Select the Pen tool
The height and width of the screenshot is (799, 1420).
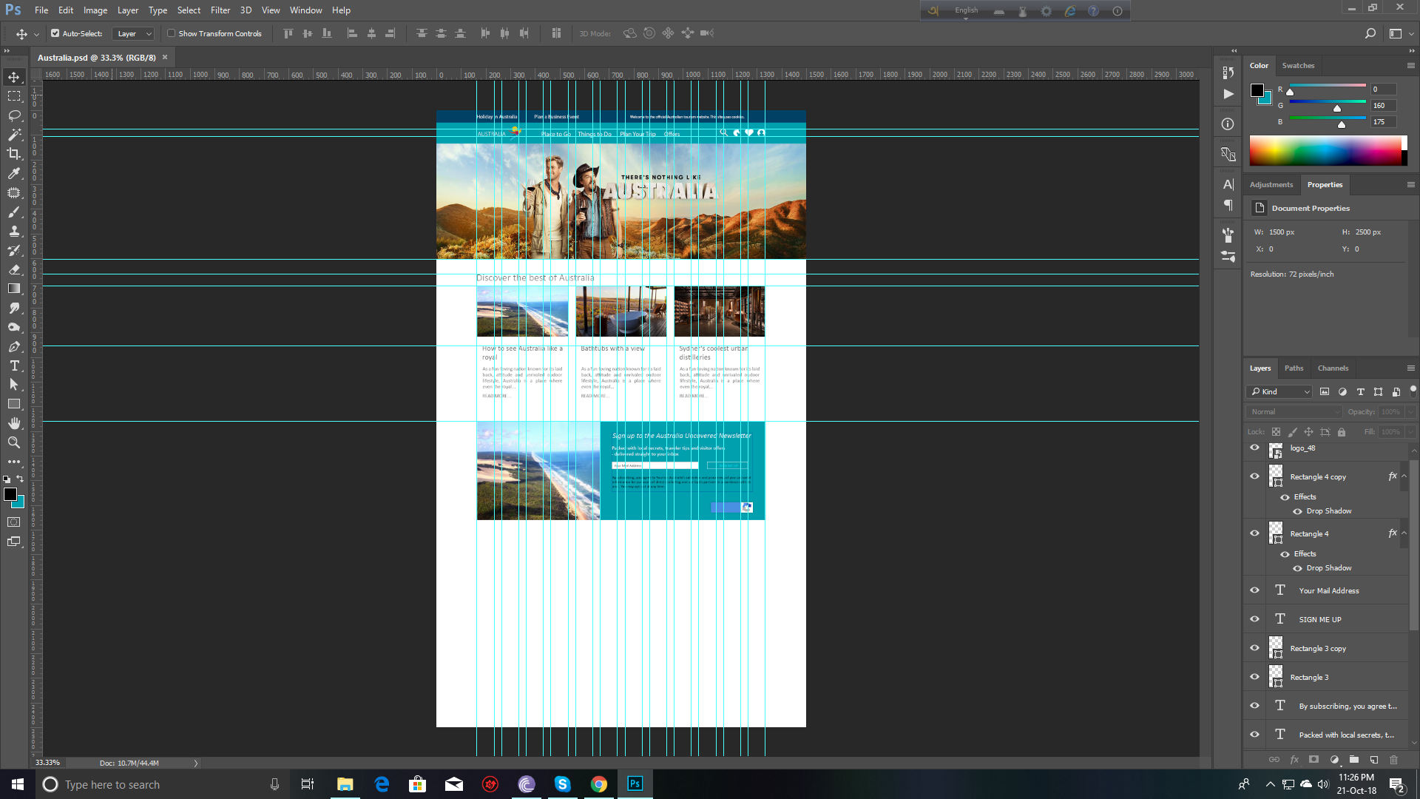point(14,346)
